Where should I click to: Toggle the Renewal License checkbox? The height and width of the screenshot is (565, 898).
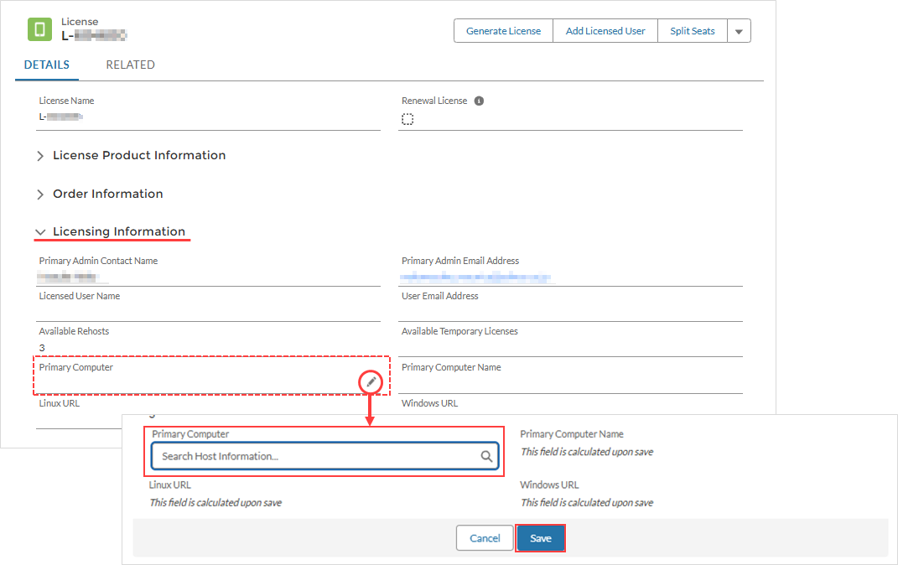click(x=407, y=119)
